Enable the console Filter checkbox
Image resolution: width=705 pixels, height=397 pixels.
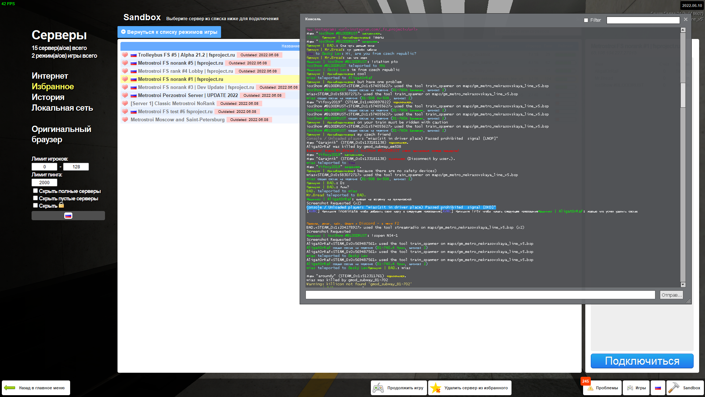click(586, 20)
